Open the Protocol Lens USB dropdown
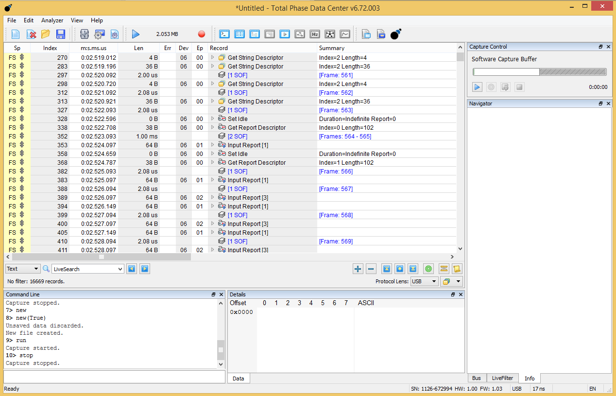The image size is (616, 396). 424,281
